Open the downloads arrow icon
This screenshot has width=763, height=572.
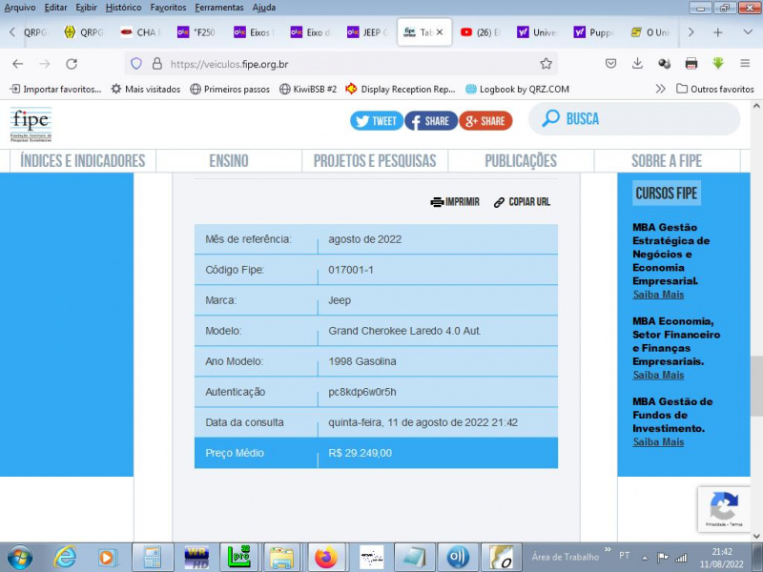click(637, 64)
